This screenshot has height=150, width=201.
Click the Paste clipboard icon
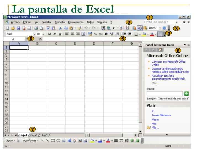(71, 28)
